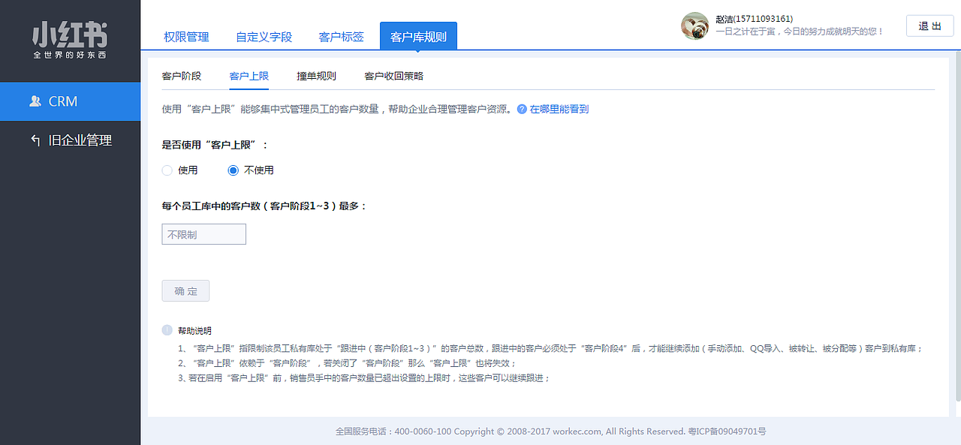Expand the 客户库规则 dropdown caret
961x445 pixels.
pyautogui.click(x=417, y=53)
